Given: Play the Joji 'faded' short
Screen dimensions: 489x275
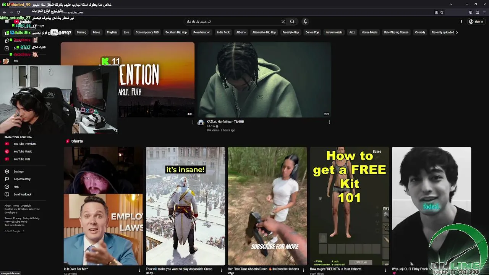Looking at the screenshot, I should coord(431,206).
